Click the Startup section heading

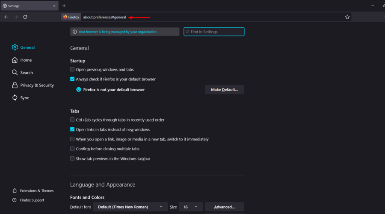pyautogui.click(x=77, y=61)
